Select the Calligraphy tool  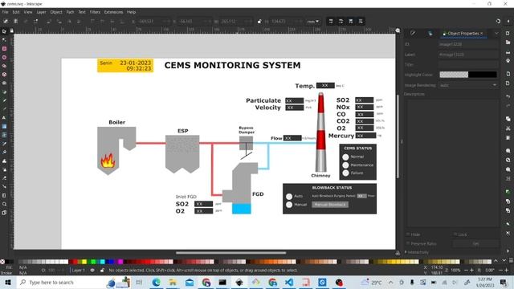(x=4, y=109)
